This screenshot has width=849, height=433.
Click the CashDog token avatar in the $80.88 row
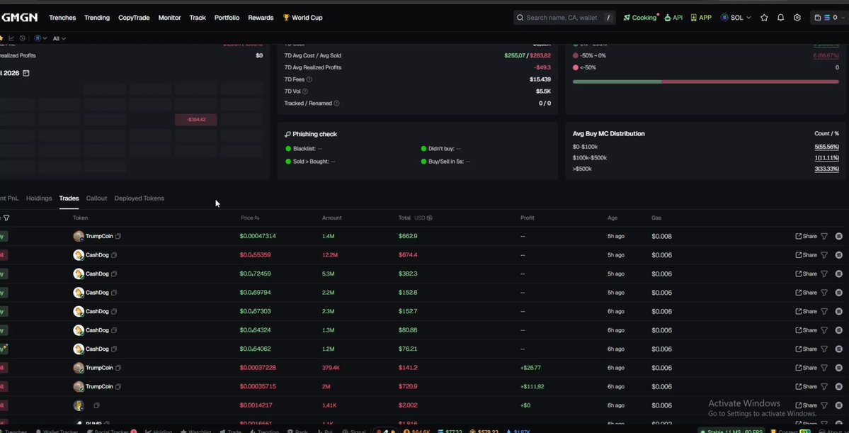pos(79,330)
